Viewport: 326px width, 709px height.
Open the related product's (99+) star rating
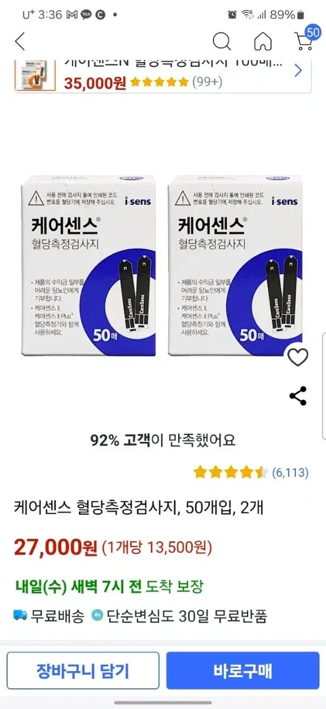203,82
